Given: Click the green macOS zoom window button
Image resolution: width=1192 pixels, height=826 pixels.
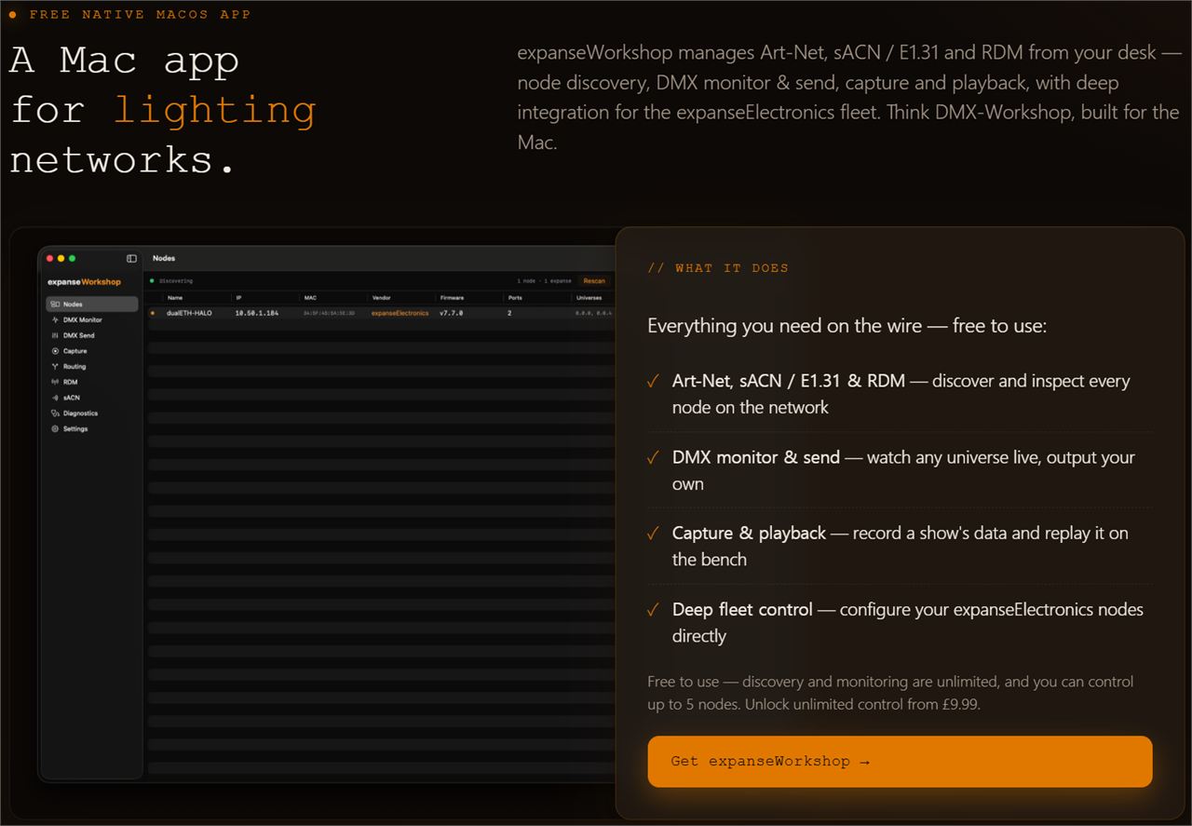Looking at the screenshot, I should (73, 258).
